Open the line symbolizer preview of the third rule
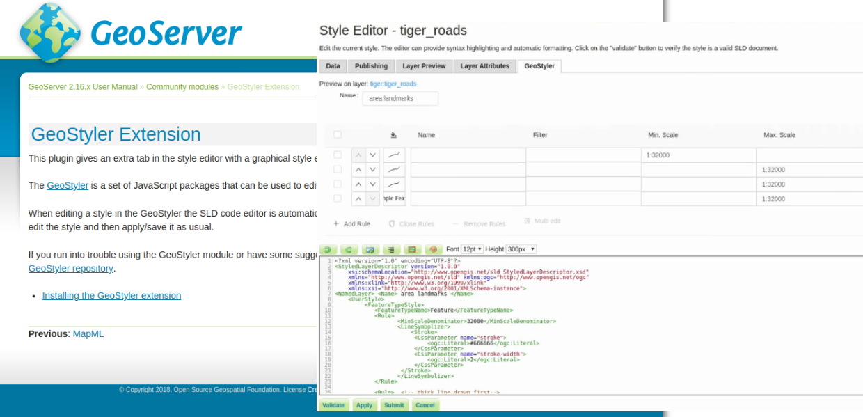 click(x=394, y=184)
